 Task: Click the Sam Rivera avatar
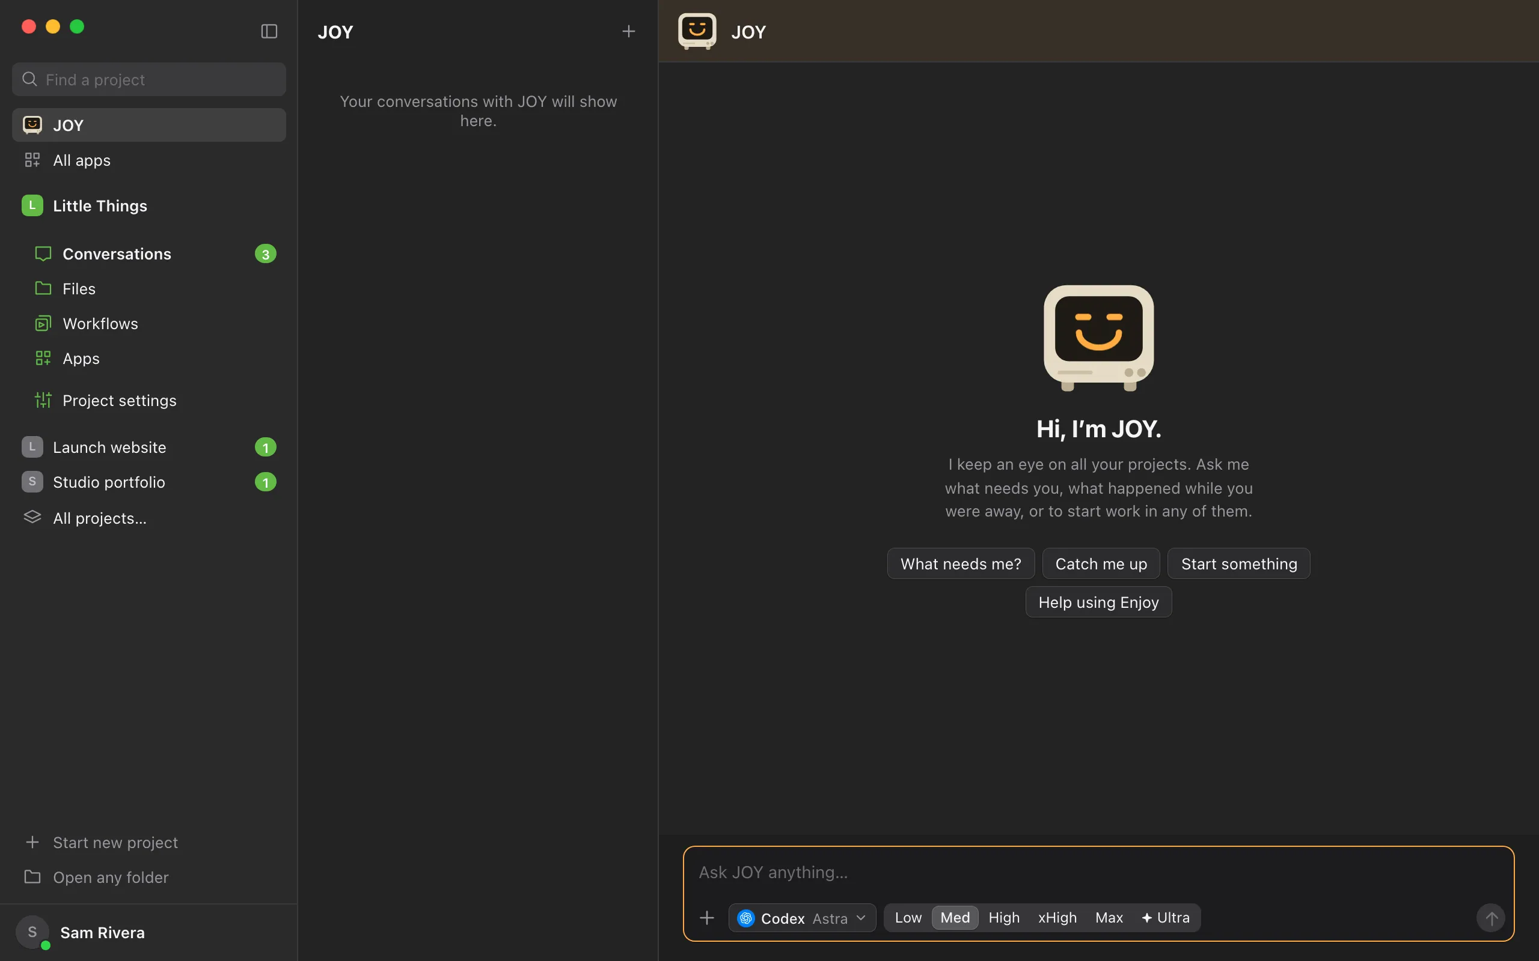pos(32,932)
